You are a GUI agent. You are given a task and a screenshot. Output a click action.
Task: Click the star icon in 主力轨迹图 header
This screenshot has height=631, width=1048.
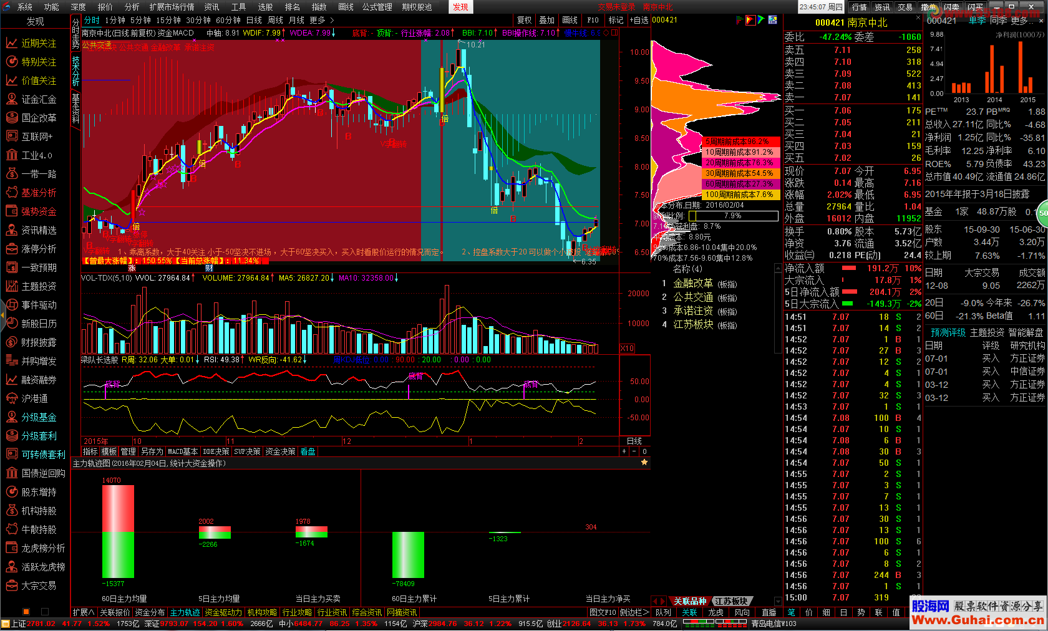pyautogui.click(x=644, y=463)
